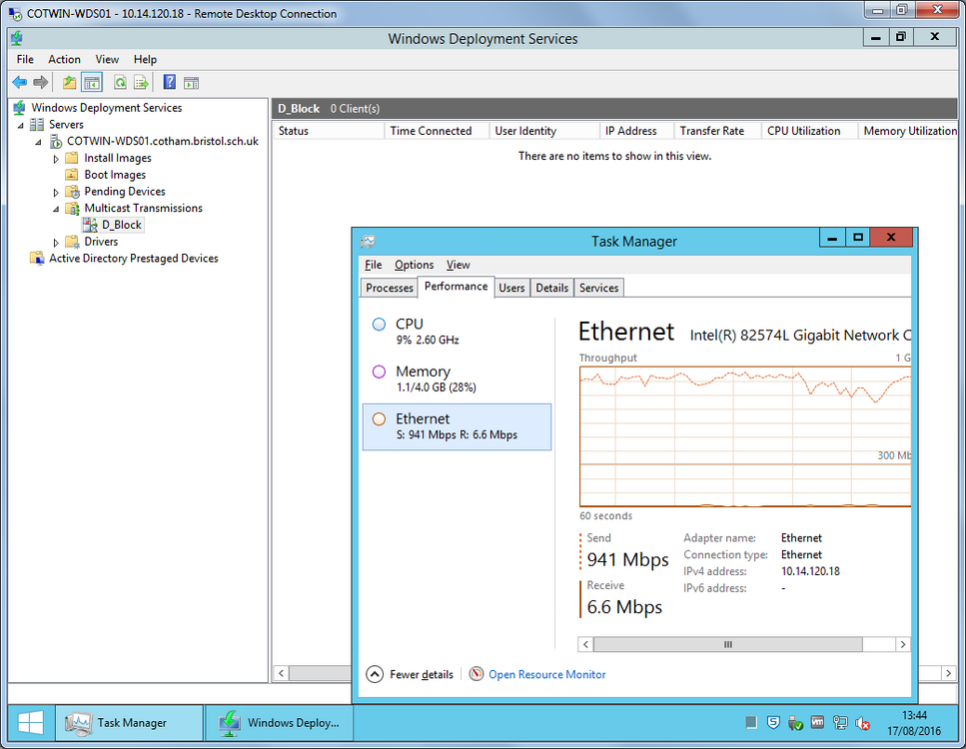The height and width of the screenshot is (749, 966).
Task: Select the Performance tab
Action: 456,287
